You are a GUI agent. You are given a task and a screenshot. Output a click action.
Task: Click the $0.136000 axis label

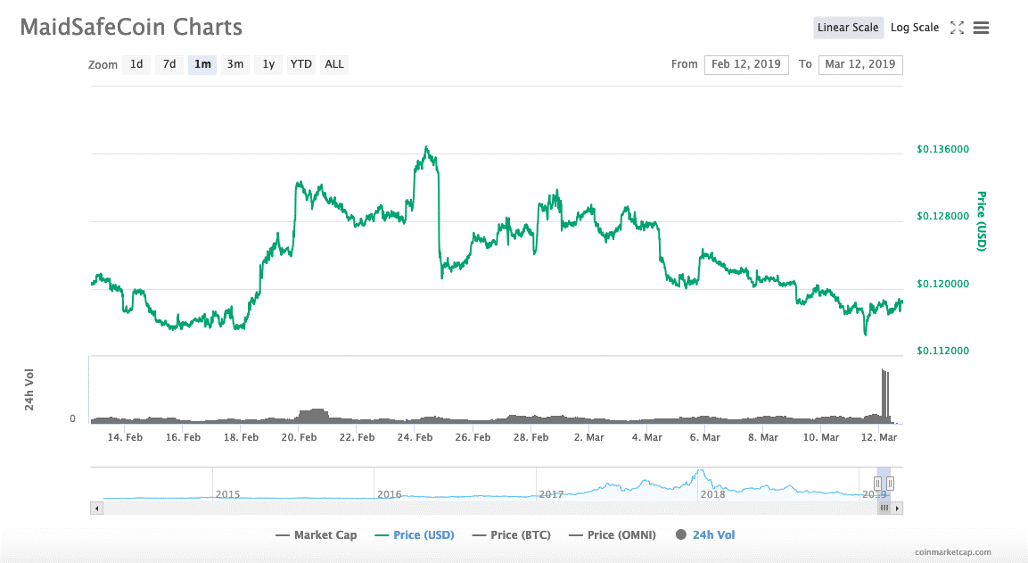(x=942, y=150)
